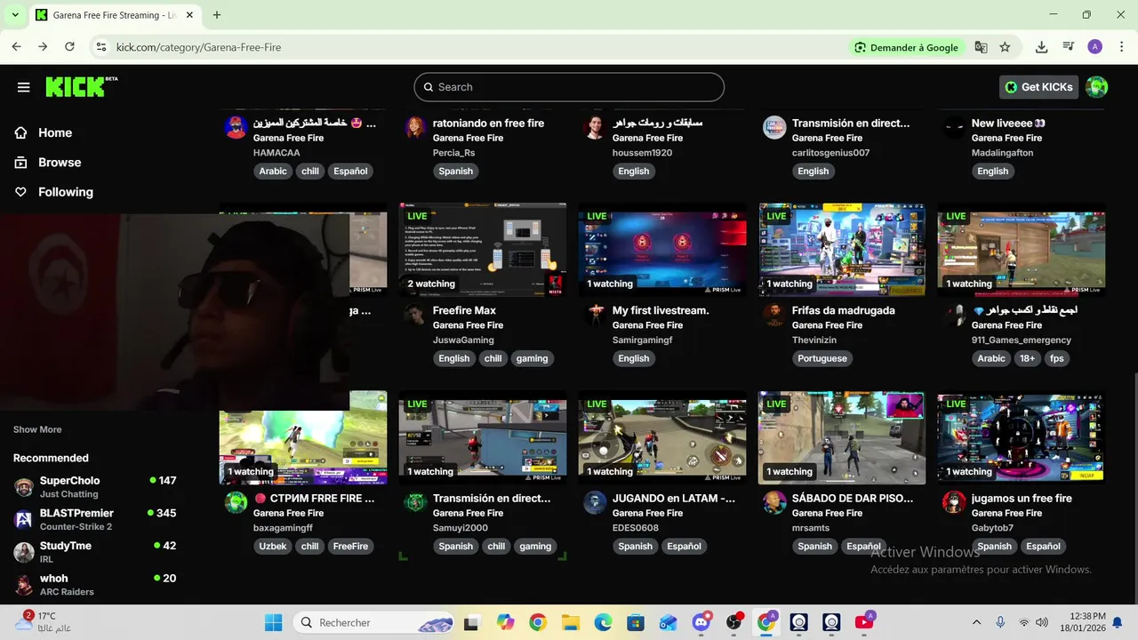Open Freefire Max stream thumbnail

pyautogui.click(x=483, y=250)
